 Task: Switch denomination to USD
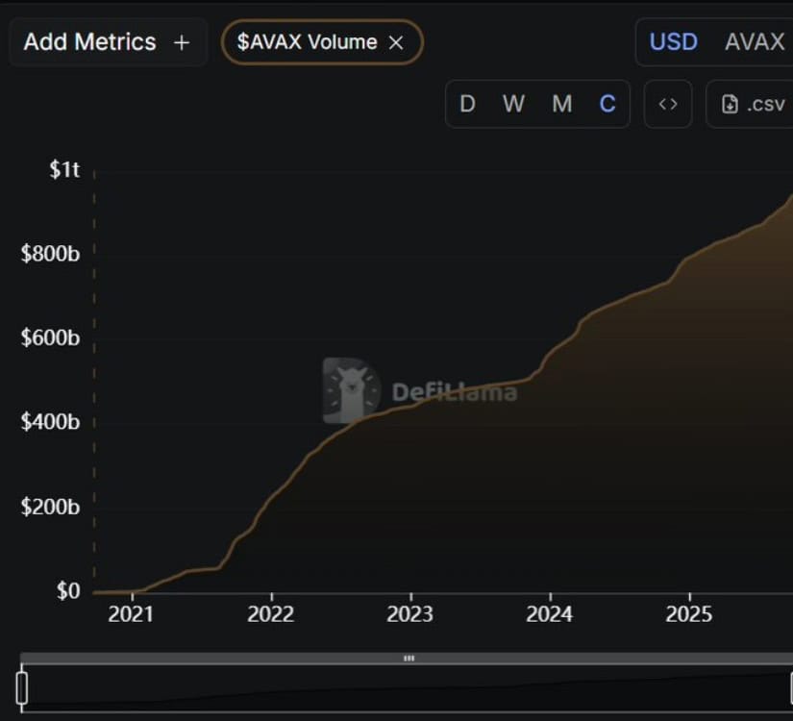coord(673,42)
